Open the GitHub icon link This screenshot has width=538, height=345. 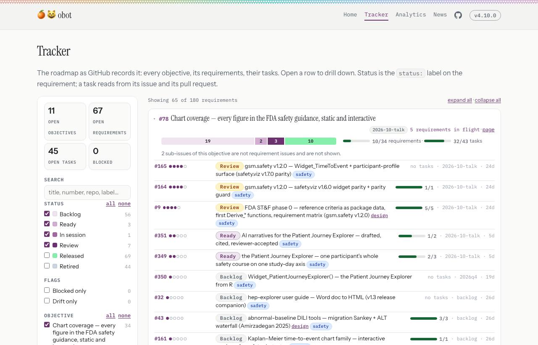458,15
